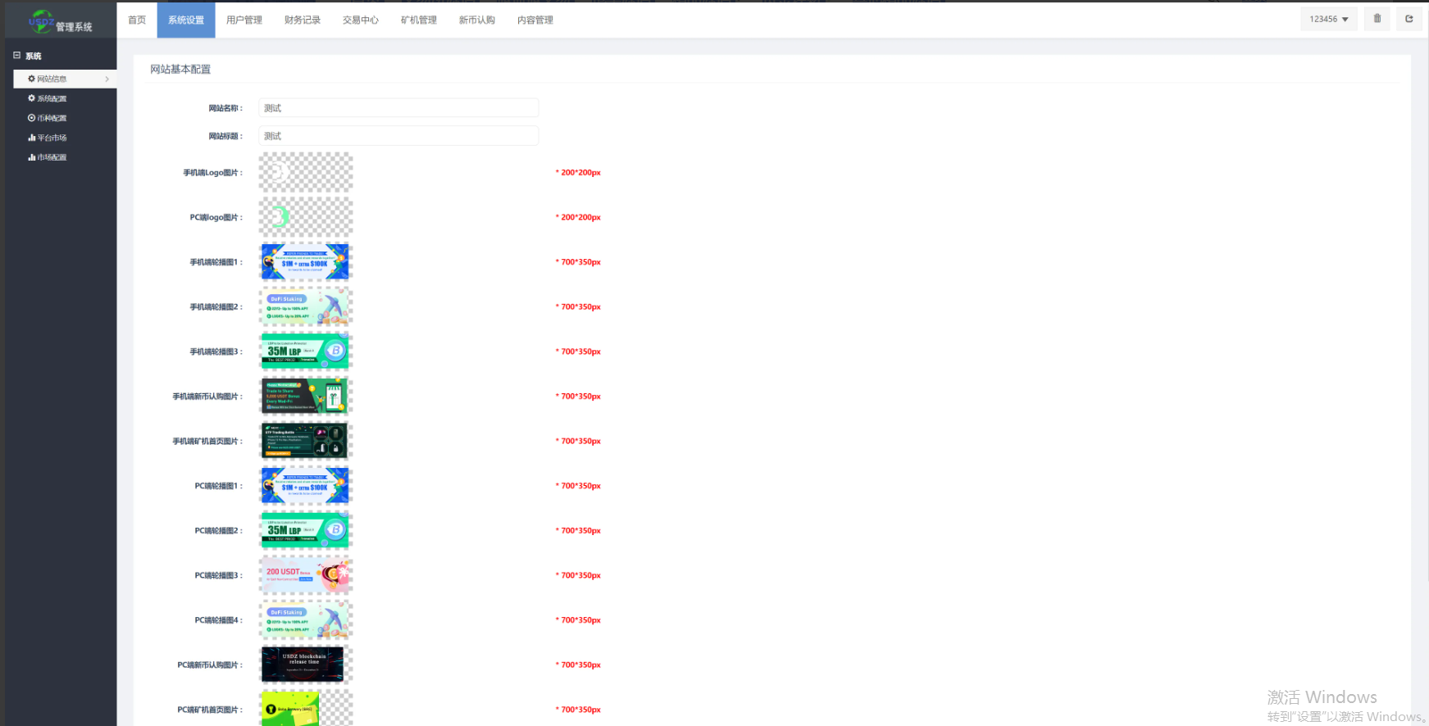This screenshot has width=1429, height=726.
Task: Click the 手机端轮播图1 banner thumbnail
Action: (305, 262)
